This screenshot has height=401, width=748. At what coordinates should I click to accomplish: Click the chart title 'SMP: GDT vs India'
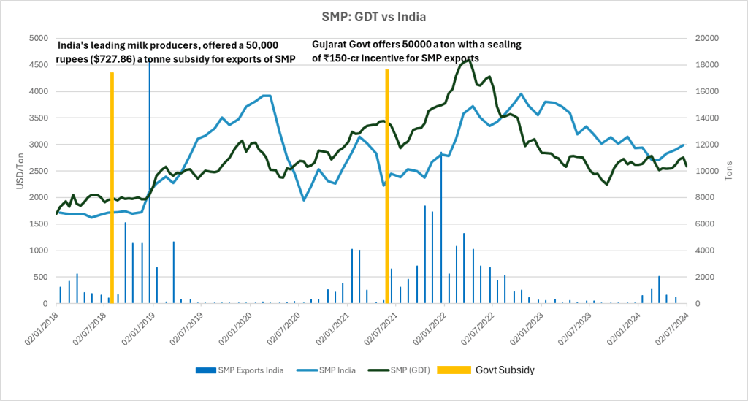[373, 16]
